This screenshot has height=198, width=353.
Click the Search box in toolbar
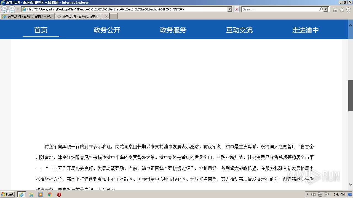280,9
